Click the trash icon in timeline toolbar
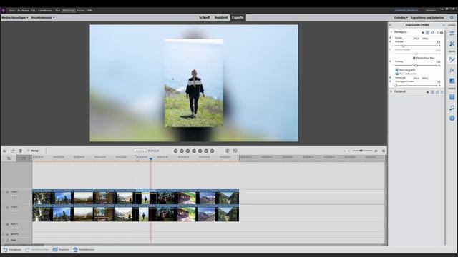 click(21, 151)
